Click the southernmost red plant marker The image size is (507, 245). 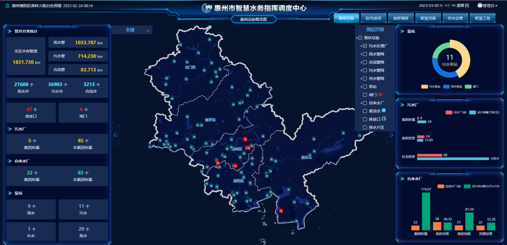pyautogui.click(x=281, y=210)
